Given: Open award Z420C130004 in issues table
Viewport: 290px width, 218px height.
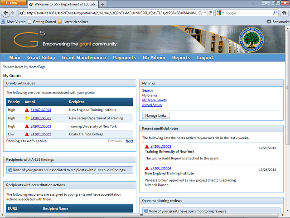Looking at the screenshot, I should tap(41, 110).
